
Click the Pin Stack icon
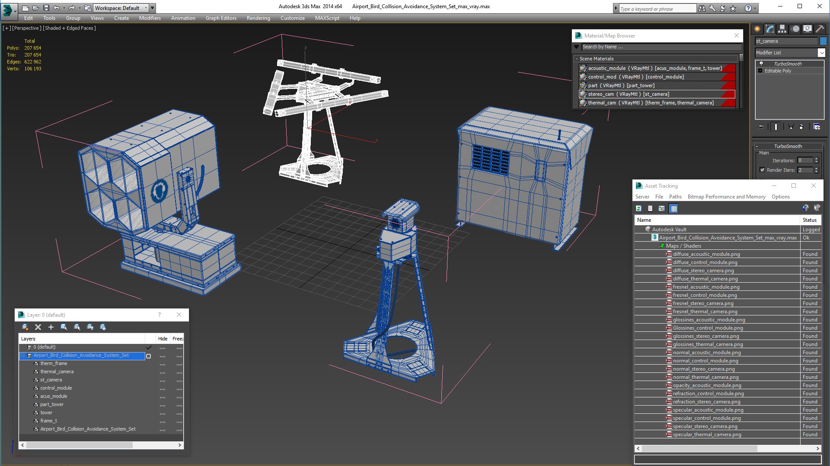761,126
